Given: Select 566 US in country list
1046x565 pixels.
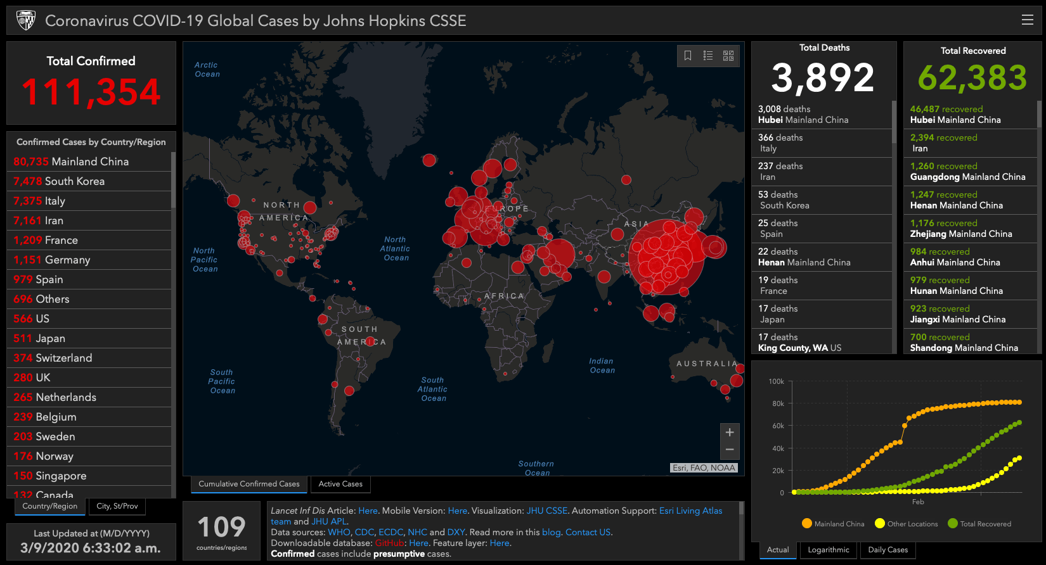Looking at the screenshot, I should click(x=89, y=319).
